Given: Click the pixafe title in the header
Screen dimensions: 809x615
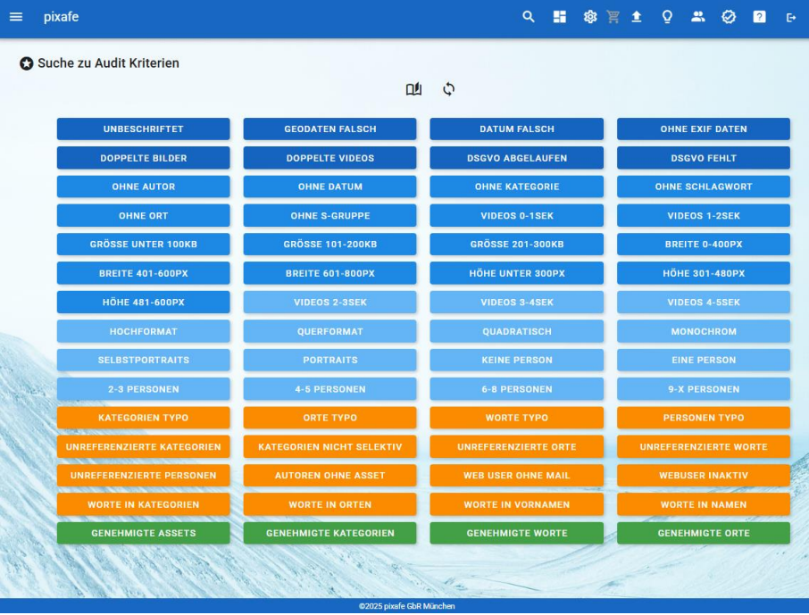Looking at the screenshot, I should [x=61, y=17].
